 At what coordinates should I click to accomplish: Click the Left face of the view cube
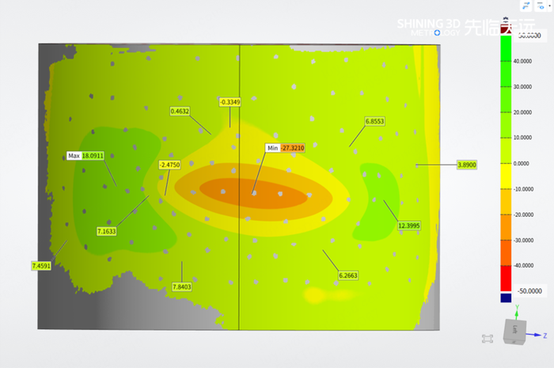[514, 329]
